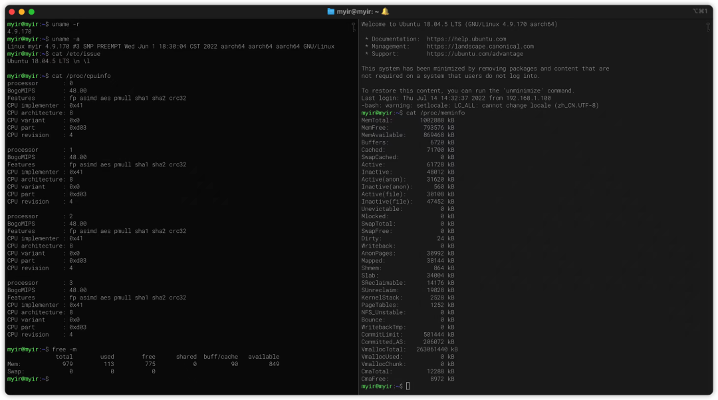Image resolution: width=718 pixels, height=400 pixels.
Task: Click the 'processor : 0' line
Action: click(40, 83)
